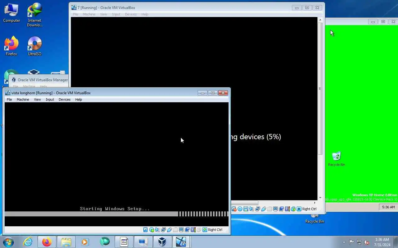Click the scroll-down arrow in the 7 VM window
Viewport: 398px width, 248px height.
(320, 198)
